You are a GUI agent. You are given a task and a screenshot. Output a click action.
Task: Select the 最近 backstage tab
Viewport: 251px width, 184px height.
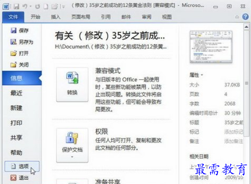tap(16, 93)
